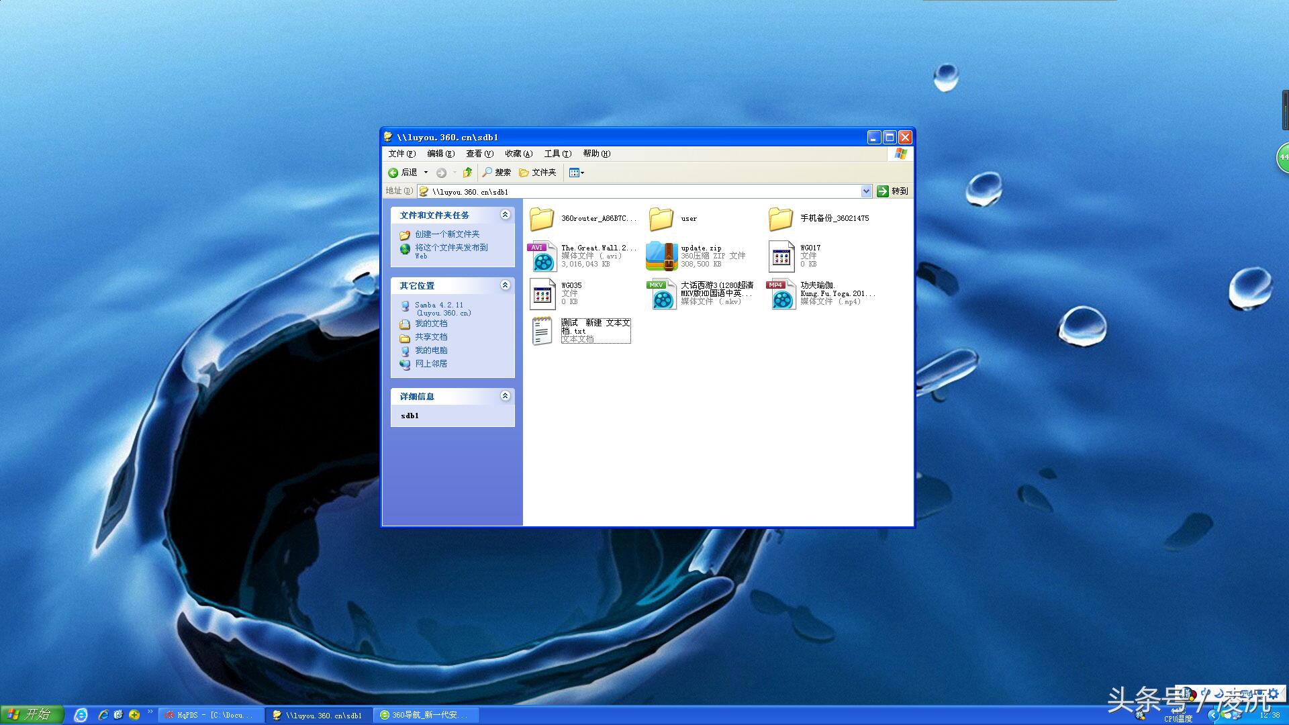Open the Views dropdown icon
Viewport: 1289px width, 725px height.
coord(576,173)
